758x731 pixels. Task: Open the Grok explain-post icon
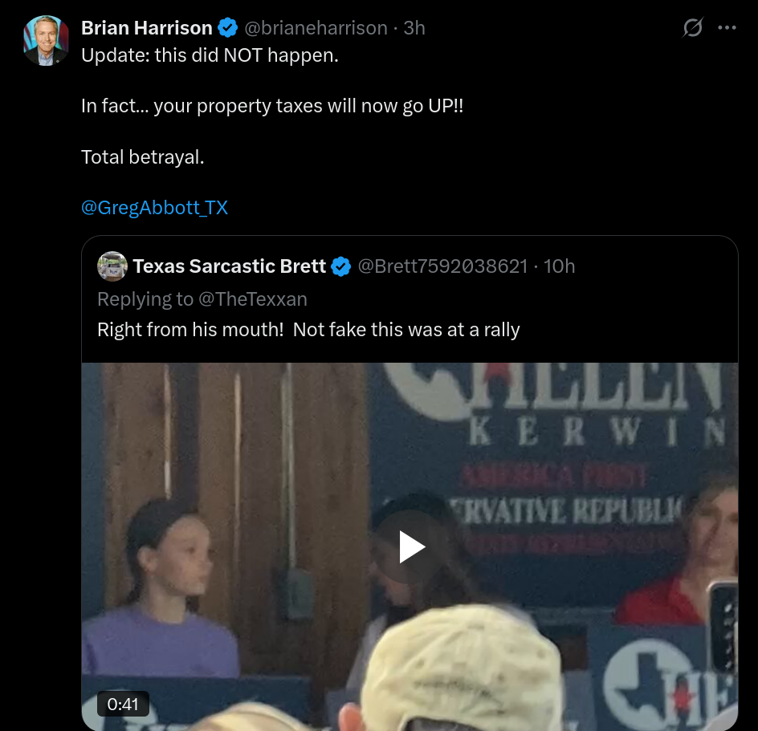pos(692,28)
